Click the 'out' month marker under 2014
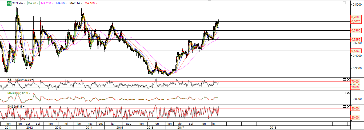The image size is (364, 130). 100,124
